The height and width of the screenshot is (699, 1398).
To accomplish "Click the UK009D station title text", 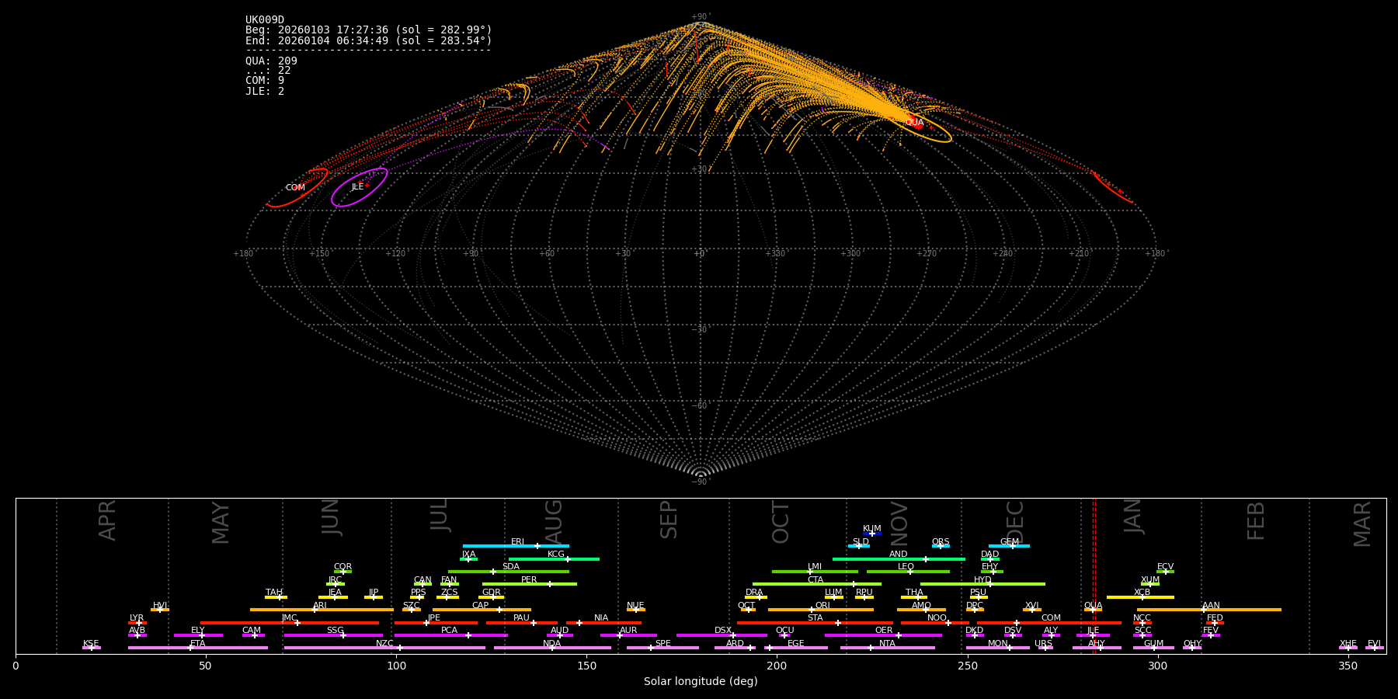I will (265, 20).
